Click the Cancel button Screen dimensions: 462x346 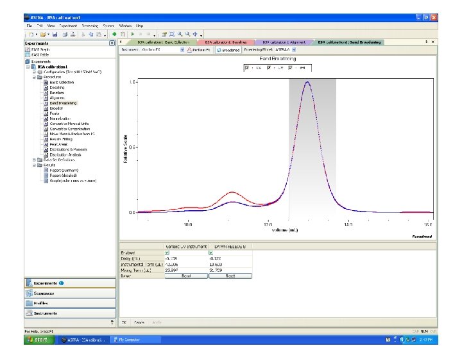tap(139, 322)
